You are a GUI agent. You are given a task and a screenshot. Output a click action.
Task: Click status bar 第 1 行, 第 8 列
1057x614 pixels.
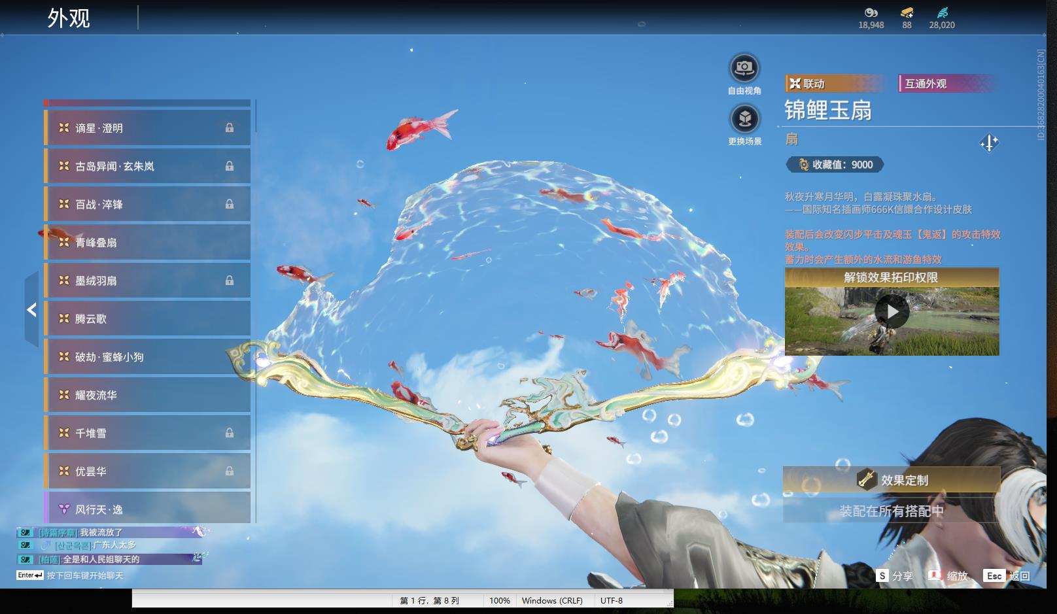(430, 600)
